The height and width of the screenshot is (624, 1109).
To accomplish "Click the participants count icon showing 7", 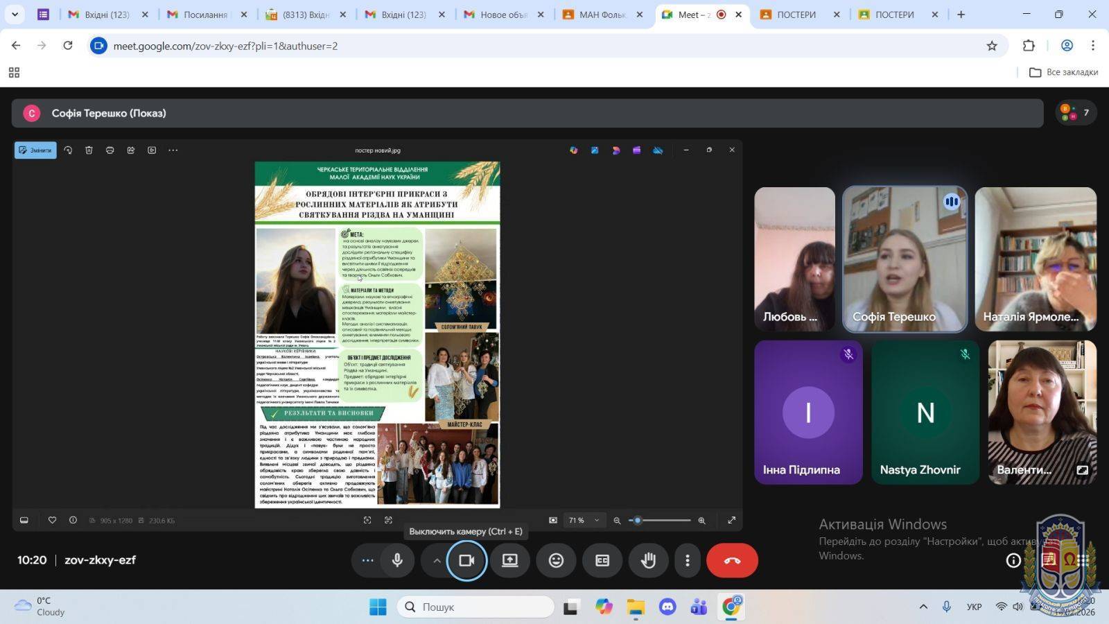I will (1075, 113).
